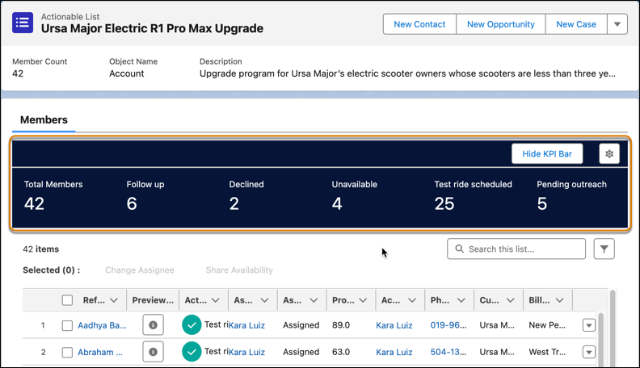Image resolution: width=640 pixels, height=368 pixels.
Task: Click the Share Availability action
Action: [x=239, y=270]
